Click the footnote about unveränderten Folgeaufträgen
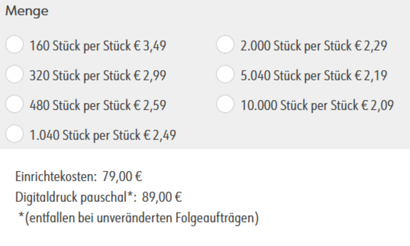 [139, 218]
